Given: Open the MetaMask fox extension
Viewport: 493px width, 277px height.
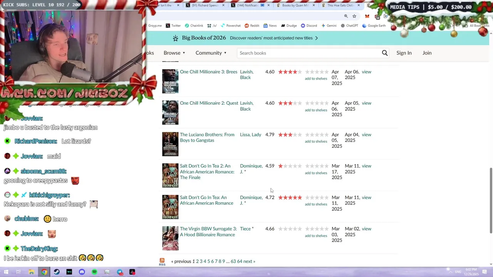Looking at the screenshot, I should tap(367, 16).
